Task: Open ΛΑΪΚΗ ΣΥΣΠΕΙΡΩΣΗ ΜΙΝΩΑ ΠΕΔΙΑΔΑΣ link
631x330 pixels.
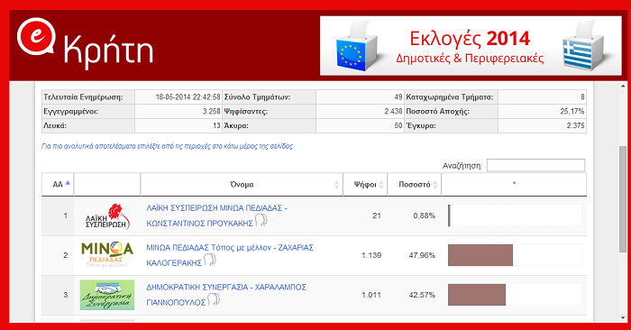Action: (x=216, y=215)
